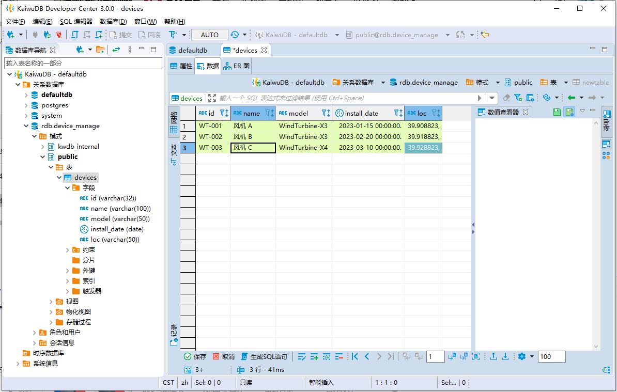Open the 数据库(D) menu
Image resolution: width=617 pixels, height=392 pixels.
(x=113, y=22)
